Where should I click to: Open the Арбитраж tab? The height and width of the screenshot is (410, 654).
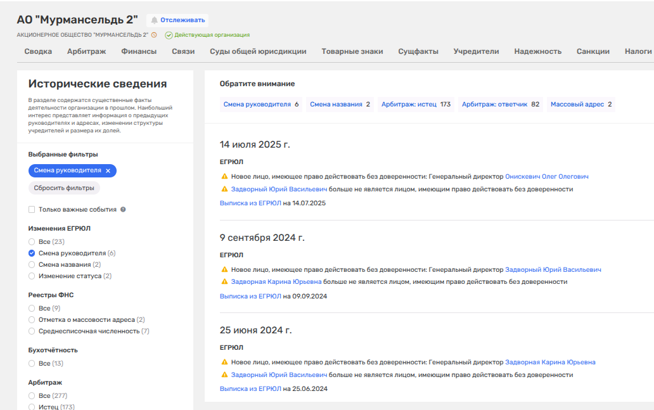point(86,51)
